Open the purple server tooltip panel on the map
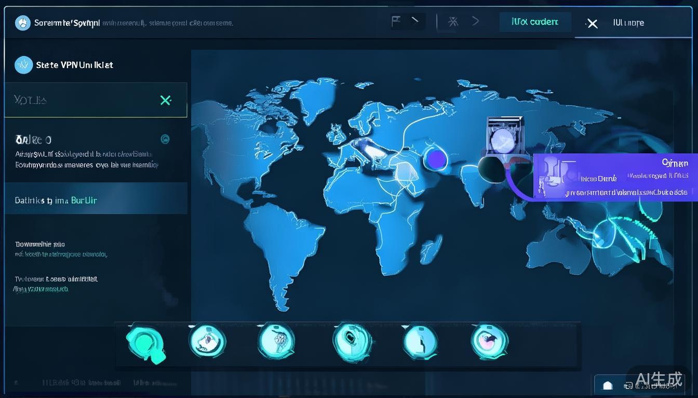The image size is (698, 398). point(615,177)
